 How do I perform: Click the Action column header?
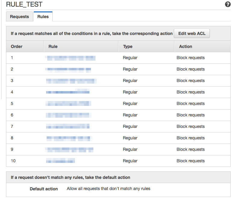(185, 46)
